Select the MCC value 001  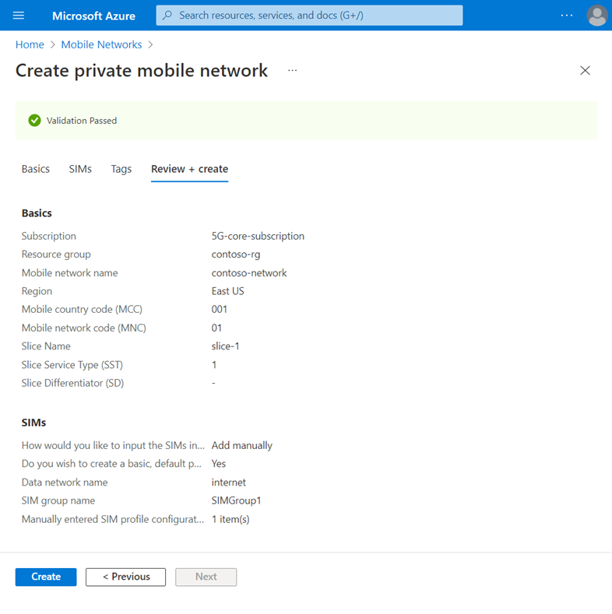click(220, 310)
